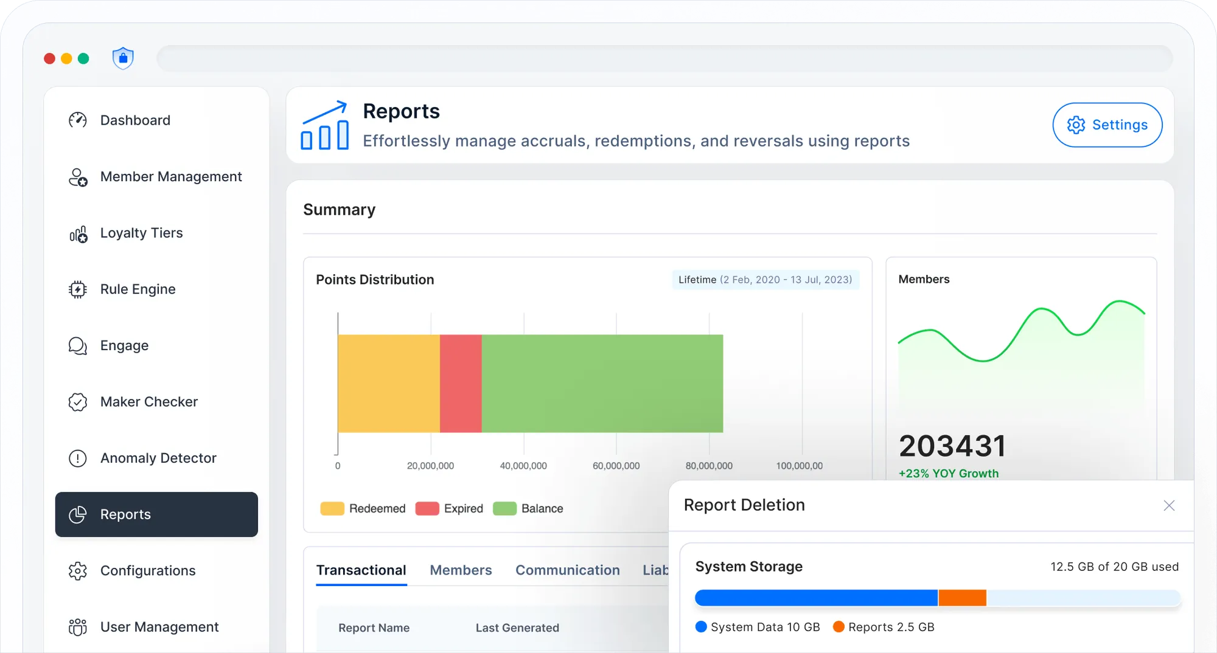Open Settings from the Reports header
1217x653 pixels.
click(x=1107, y=125)
